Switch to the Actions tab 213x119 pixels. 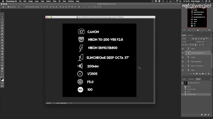coord(184,79)
